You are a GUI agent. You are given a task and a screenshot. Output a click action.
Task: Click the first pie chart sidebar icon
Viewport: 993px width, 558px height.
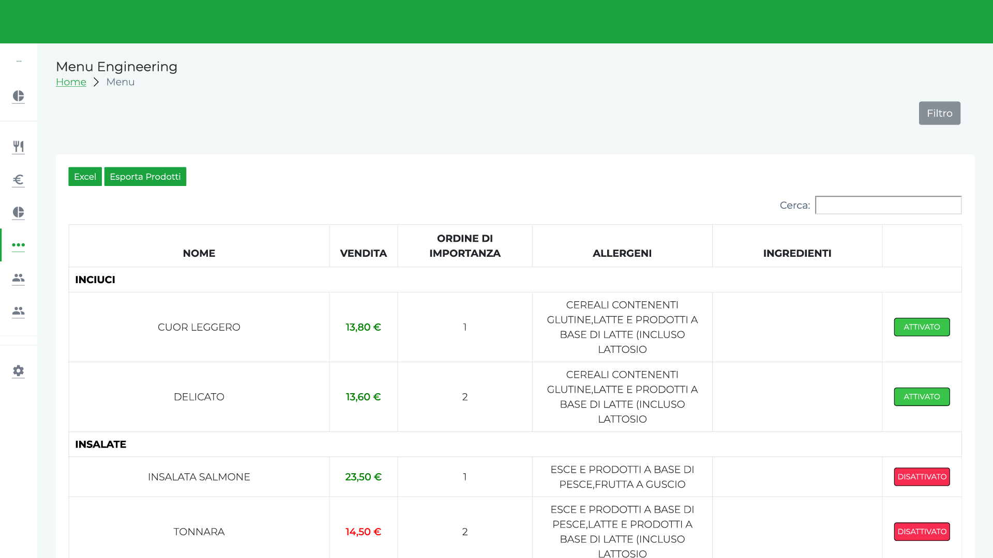pyautogui.click(x=18, y=96)
